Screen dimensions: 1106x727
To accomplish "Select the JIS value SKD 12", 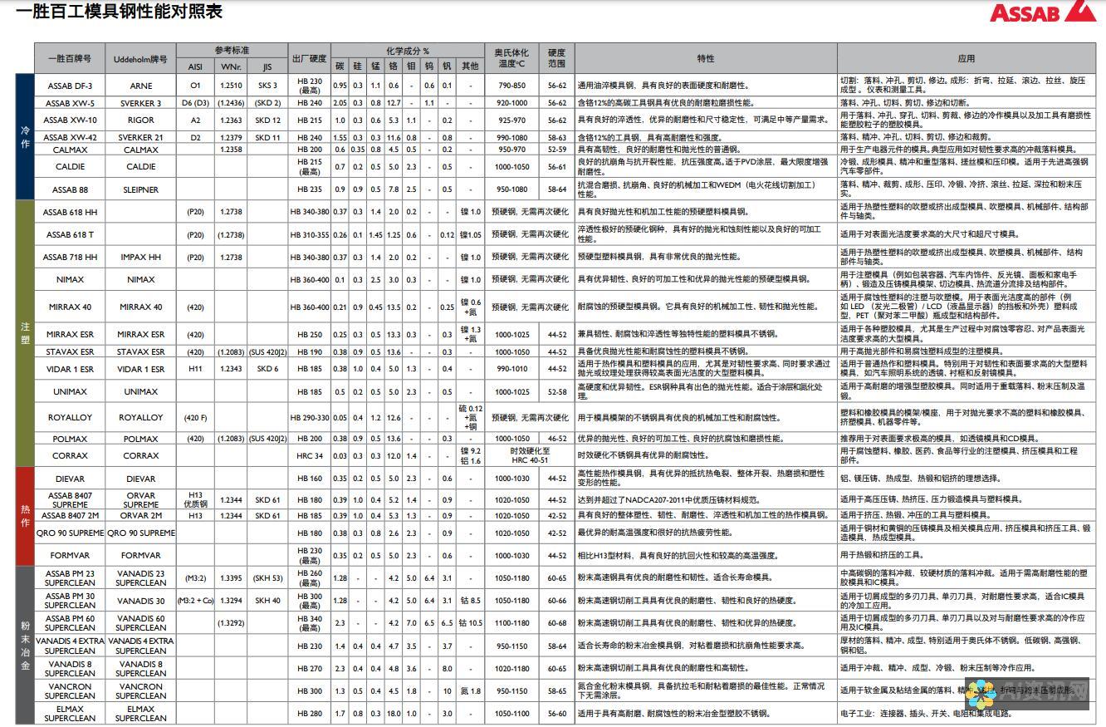I will (x=267, y=120).
